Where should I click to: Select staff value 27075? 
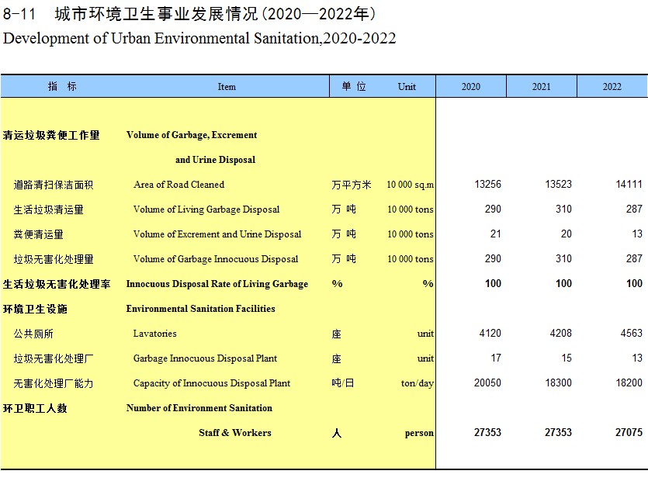(629, 432)
